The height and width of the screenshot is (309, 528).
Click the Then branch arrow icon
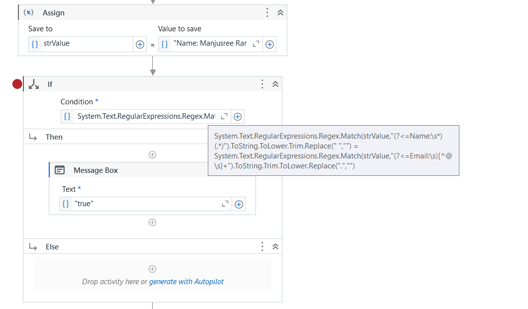(33, 137)
